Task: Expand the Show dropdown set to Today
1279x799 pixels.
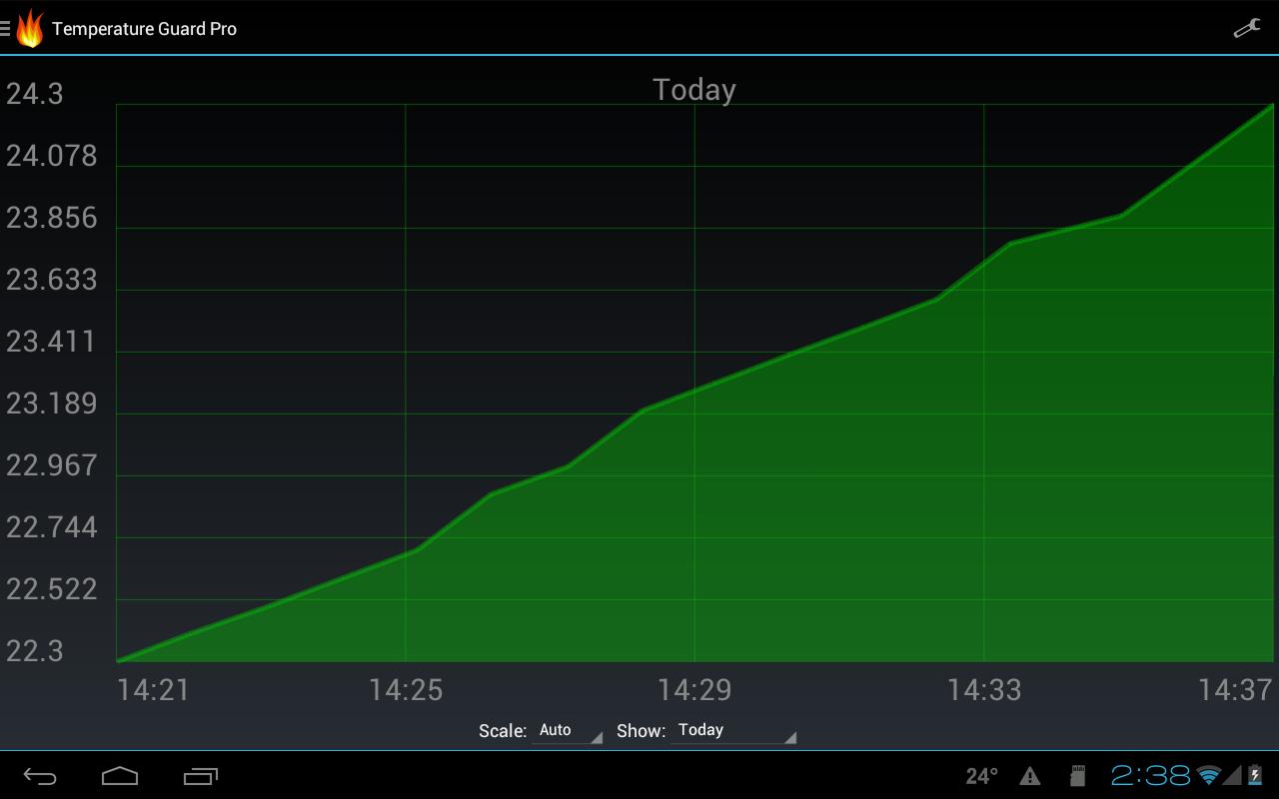Action: click(x=734, y=731)
